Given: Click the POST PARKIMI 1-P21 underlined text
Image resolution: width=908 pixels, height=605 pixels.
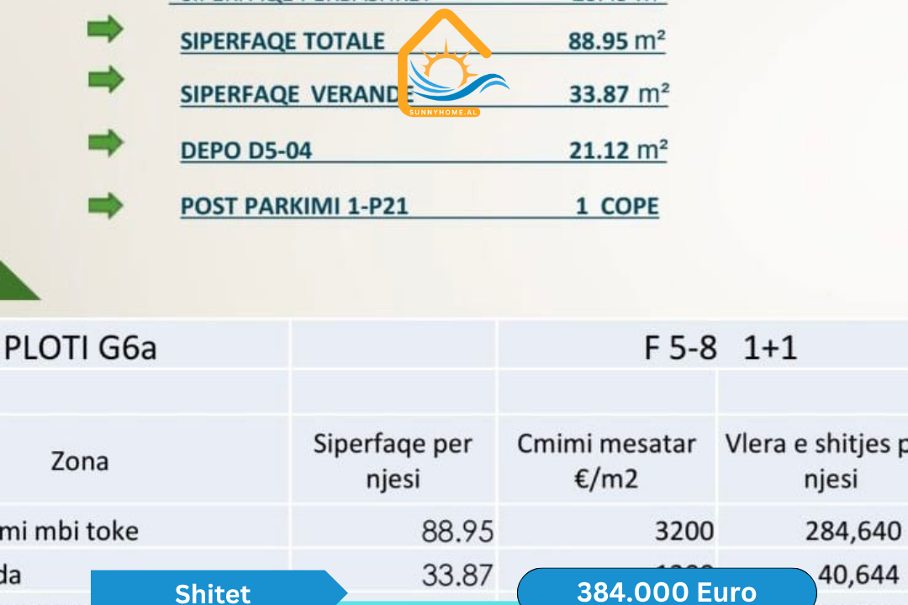Looking at the screenshot, I should tap(294, 207).
